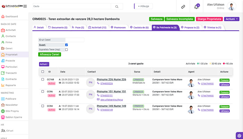Enable the Suprafata Teren (mp) checkbox
The width and height of the screenshot is (243, 139).
[67, 50]
